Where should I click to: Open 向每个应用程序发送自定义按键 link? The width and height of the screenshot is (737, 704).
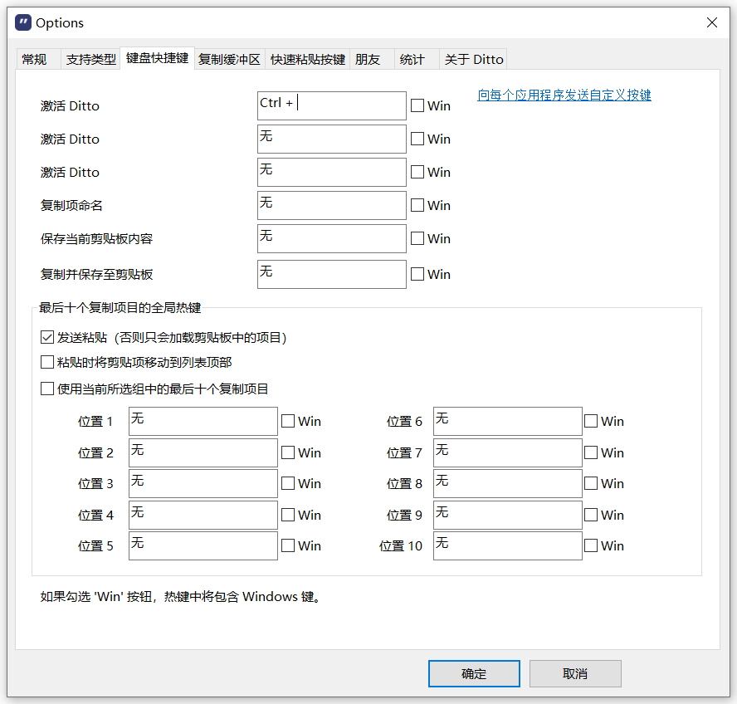coord(564,95)
